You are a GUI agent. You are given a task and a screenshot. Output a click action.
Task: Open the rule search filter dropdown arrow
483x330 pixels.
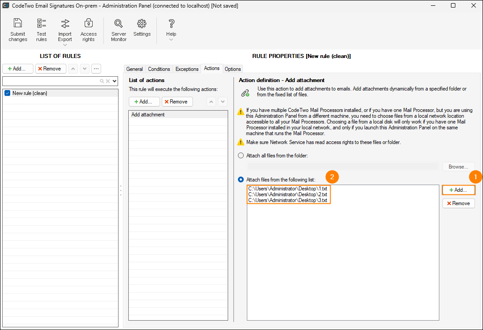115,81
